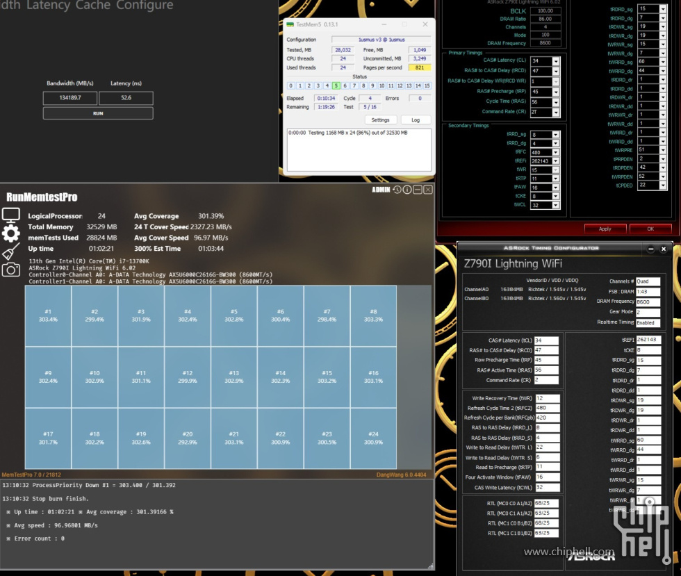The image size is (681, 576).
Task: Select status thread box 0 in TestMem5
Action: [x=291, y=85]
